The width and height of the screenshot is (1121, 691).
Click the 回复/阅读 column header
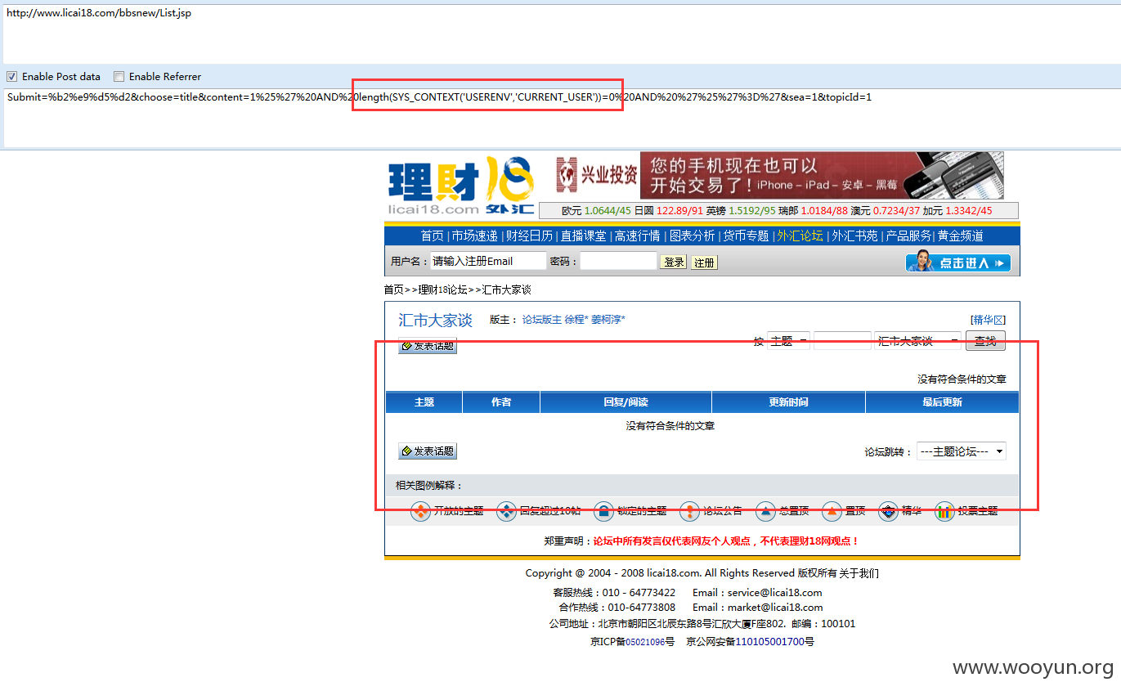click(626, 402)
